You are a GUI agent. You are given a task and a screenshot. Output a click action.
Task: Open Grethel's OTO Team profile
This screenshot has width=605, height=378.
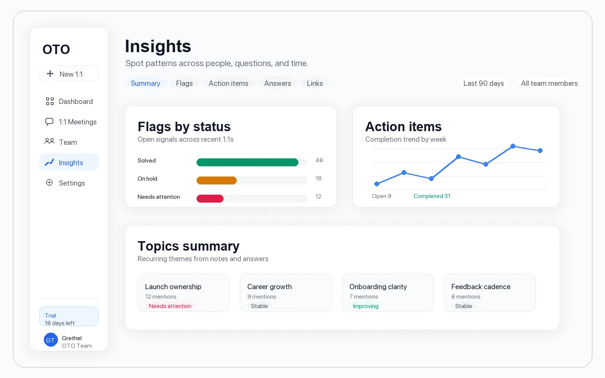pos(68,340)
